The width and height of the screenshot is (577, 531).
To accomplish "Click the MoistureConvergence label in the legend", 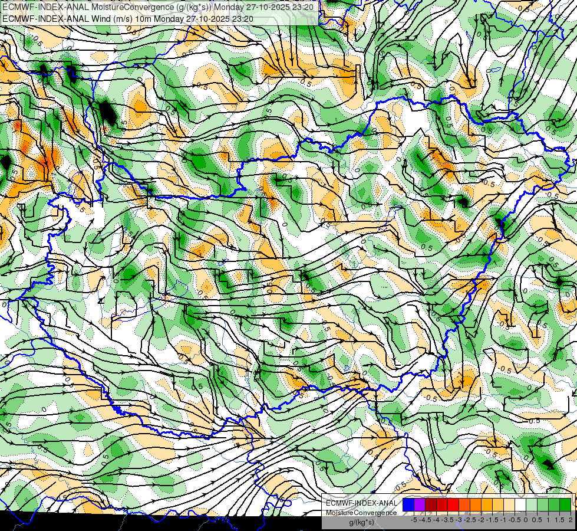I will coord(361,513).
